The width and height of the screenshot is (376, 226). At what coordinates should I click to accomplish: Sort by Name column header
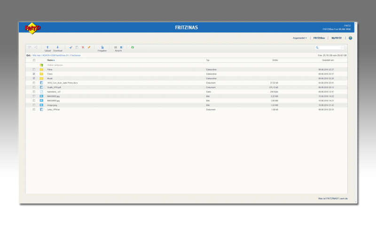click(51, 60)
